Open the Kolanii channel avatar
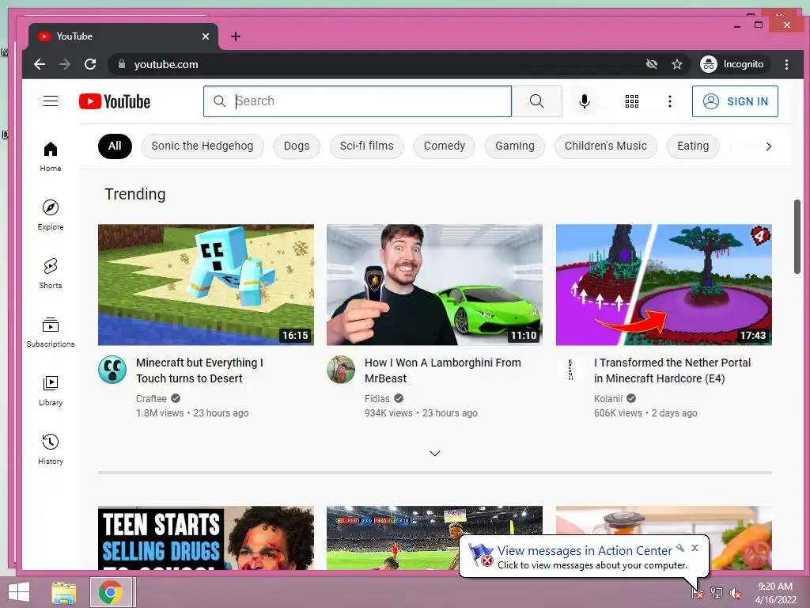Viewport: 810px width, 608px height. click(x=570, y=370)
